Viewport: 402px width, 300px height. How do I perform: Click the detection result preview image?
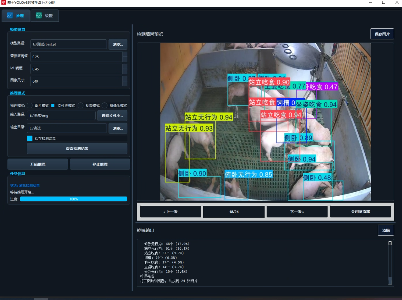pyautogui.click(x=265, y=122)
